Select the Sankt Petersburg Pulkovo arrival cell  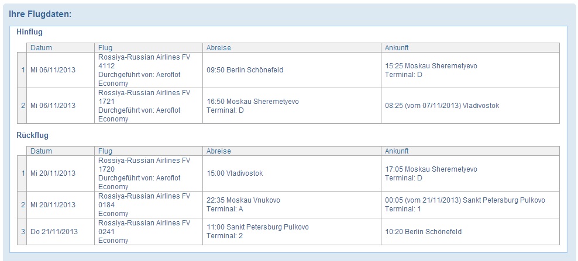470,205
